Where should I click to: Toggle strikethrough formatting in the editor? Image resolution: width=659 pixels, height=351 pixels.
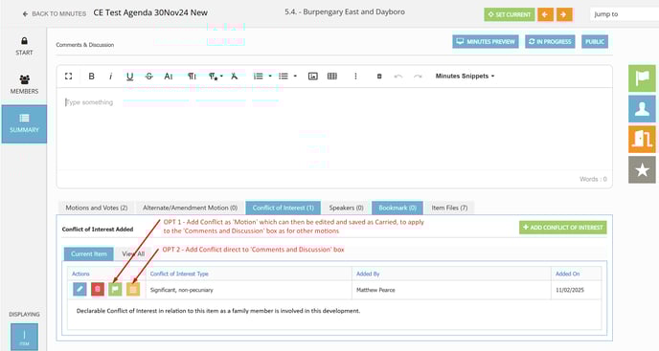click(x=148, y=76)
